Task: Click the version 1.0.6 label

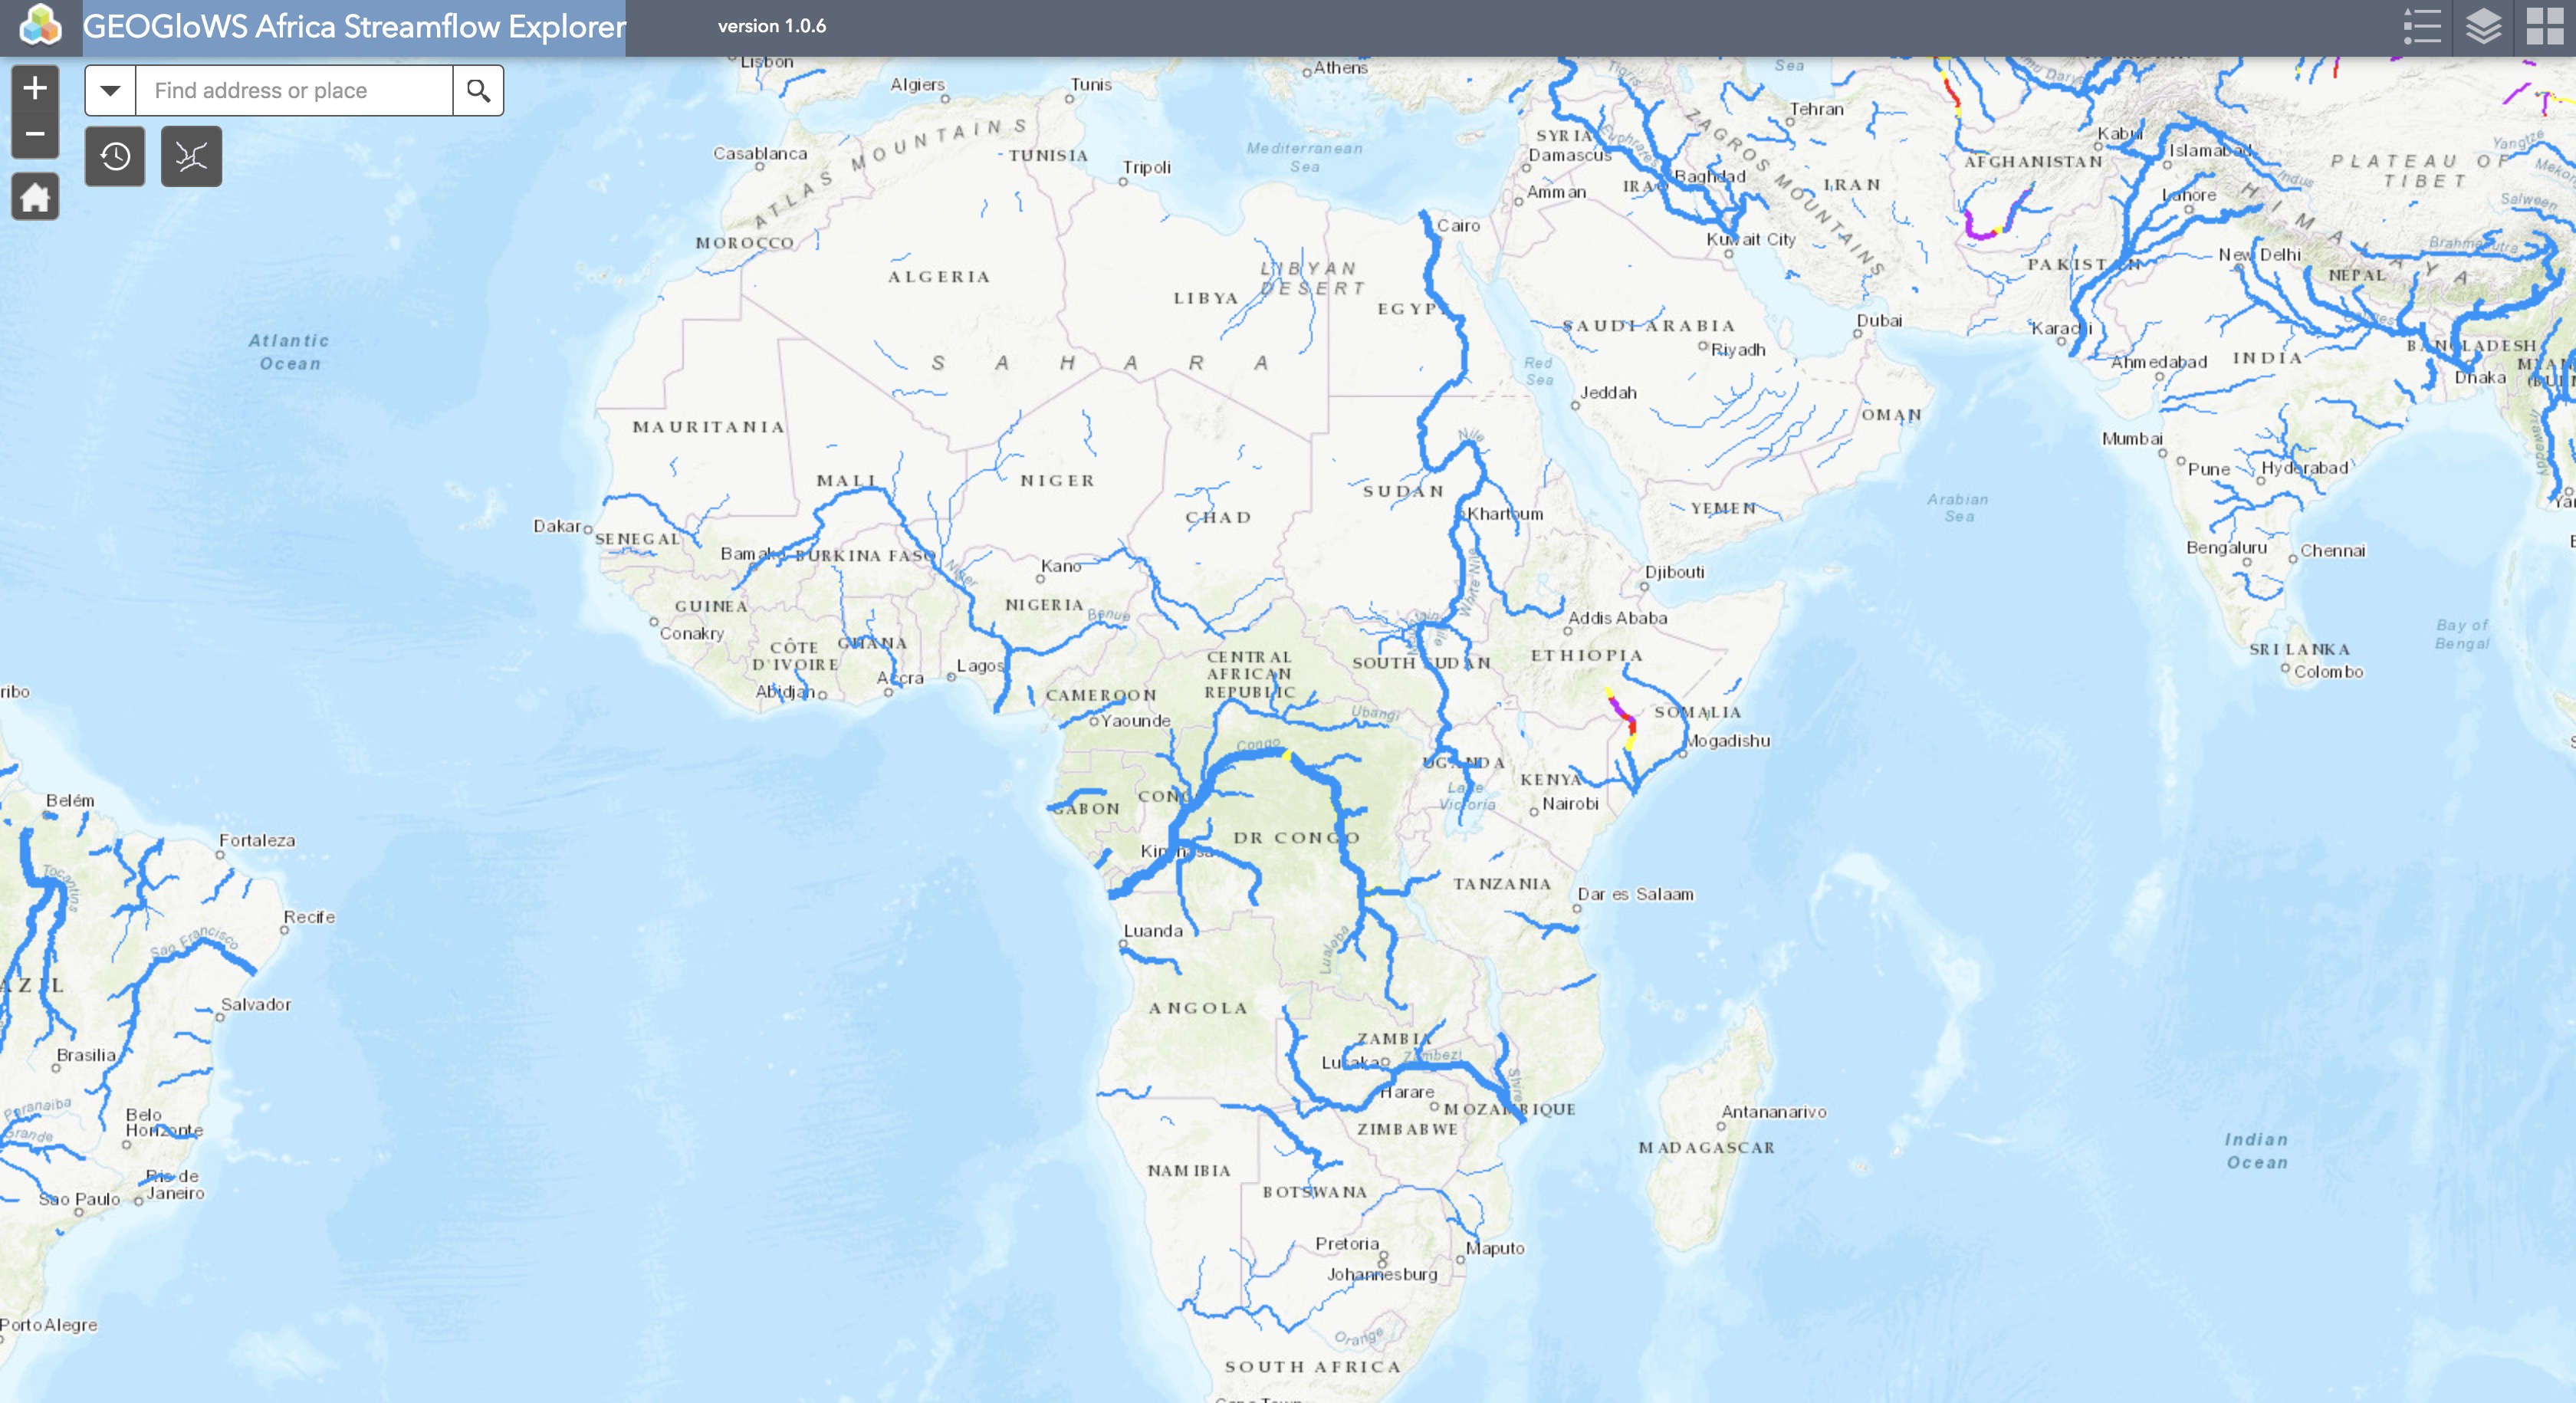Action: pyautogui.click(x=772, y=27)
